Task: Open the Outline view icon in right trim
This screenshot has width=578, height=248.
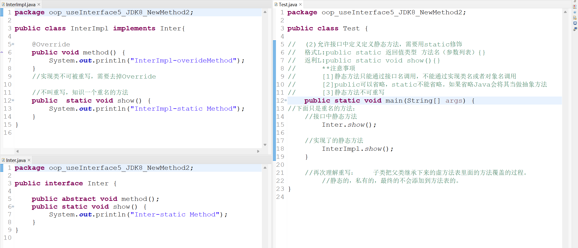Action: pos(575,7)
